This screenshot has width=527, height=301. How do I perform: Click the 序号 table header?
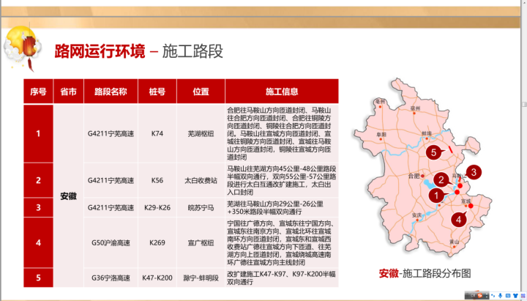pyautogui.click(x=38, y=92)
